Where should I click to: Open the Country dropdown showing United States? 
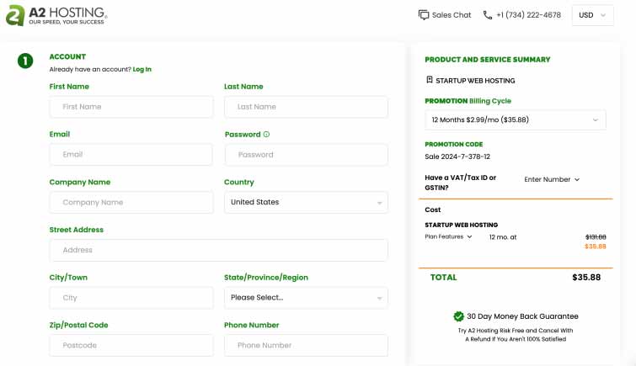coord(306,202)
